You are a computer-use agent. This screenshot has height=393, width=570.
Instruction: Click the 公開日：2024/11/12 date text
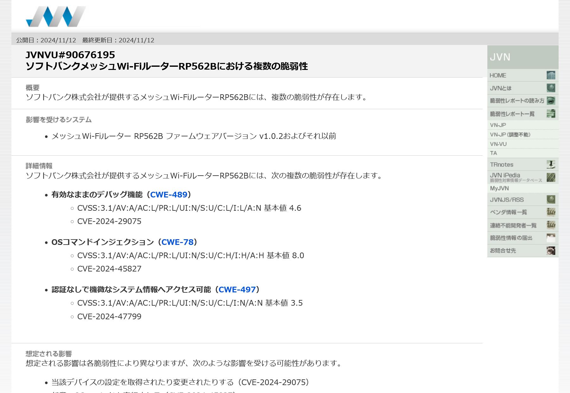46,40
